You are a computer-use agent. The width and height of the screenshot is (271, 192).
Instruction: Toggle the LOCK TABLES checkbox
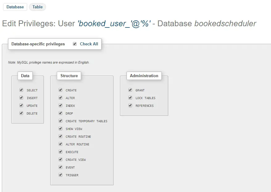pos(130,98)
